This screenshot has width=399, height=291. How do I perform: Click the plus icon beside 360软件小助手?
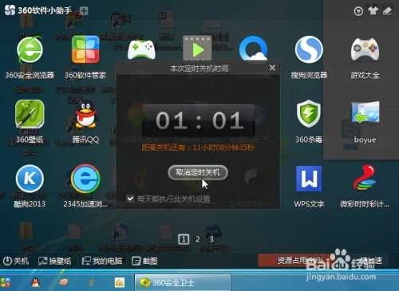tap(84, 11)
